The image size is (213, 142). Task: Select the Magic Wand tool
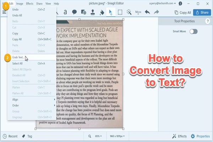129,12
